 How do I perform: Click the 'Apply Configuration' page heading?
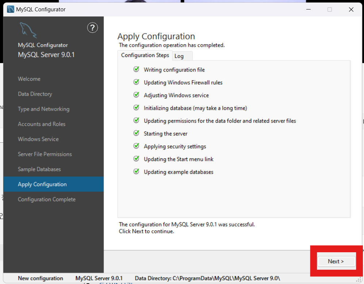(x=156, y=37)
